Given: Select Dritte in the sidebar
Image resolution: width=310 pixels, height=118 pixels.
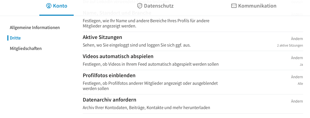Looking at the screenshot, I should click(15, 38).
